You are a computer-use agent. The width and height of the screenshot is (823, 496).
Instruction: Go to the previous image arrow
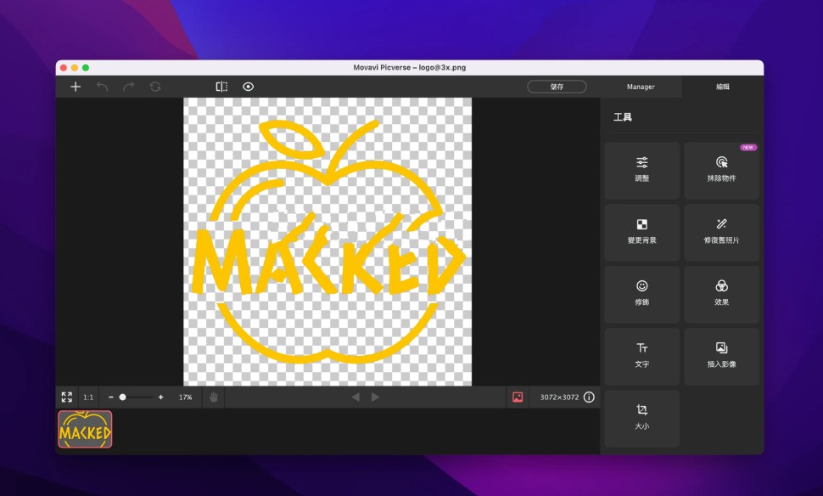[x=356, y=397]
